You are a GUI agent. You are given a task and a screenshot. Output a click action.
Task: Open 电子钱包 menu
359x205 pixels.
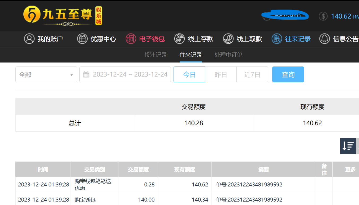click(145, 39)
